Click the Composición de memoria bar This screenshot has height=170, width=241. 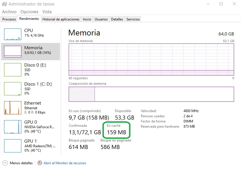pyautogui.click(x=151, y=94)
